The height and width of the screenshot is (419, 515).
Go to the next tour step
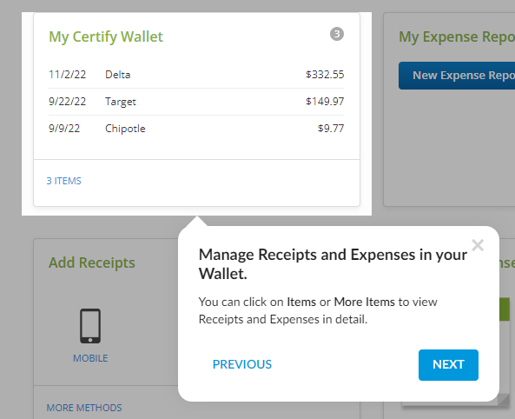(x=448, y=365)
